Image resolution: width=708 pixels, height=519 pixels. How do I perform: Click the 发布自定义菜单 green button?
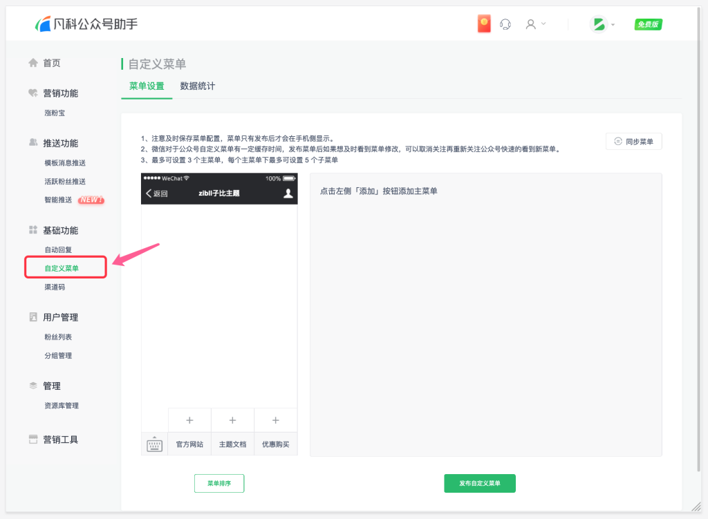tap(479, 483)
